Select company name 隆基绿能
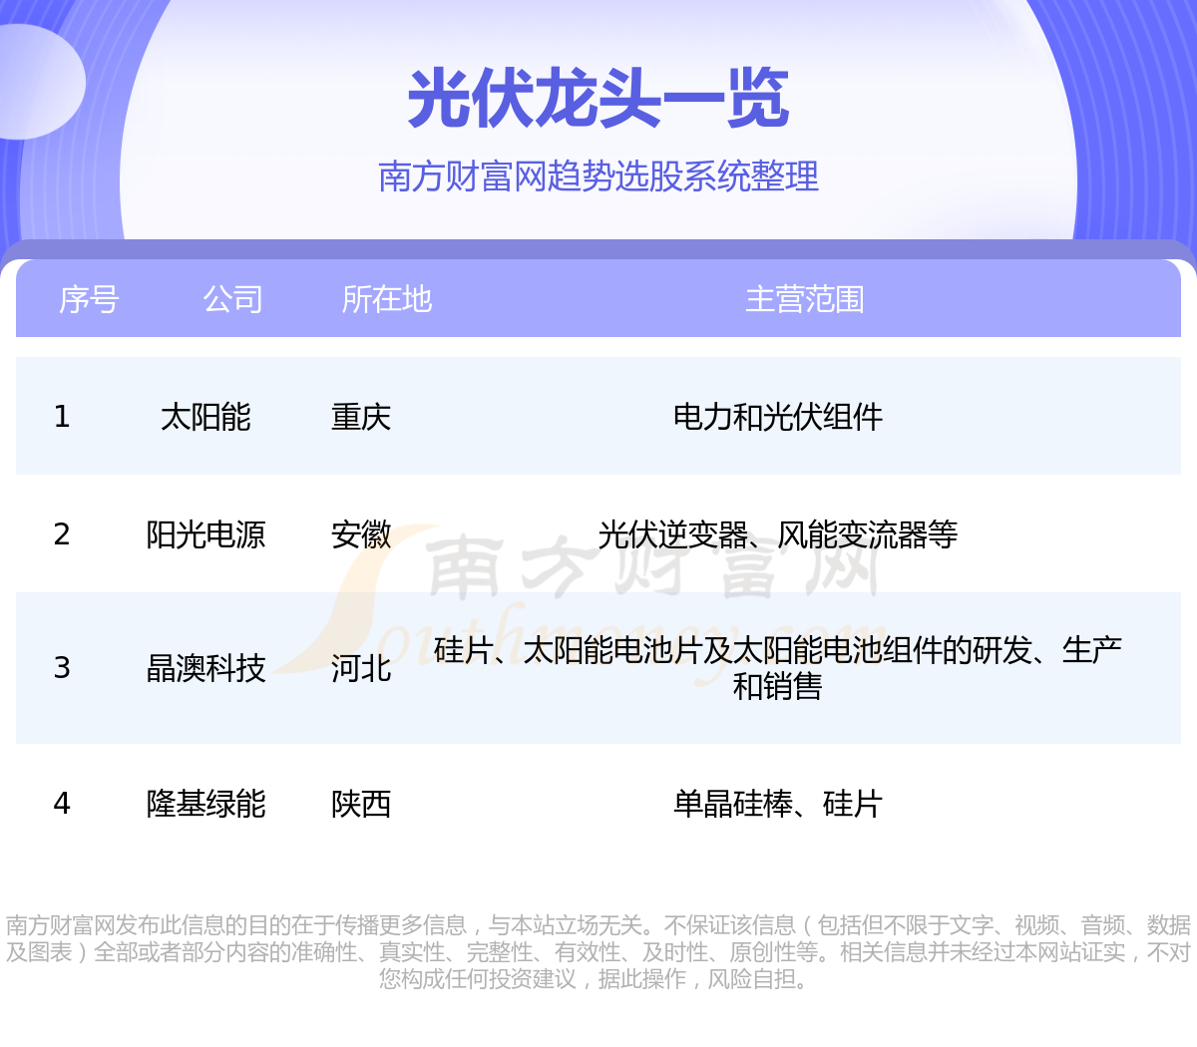1197x1047 pixels. (x=205, y=804)
